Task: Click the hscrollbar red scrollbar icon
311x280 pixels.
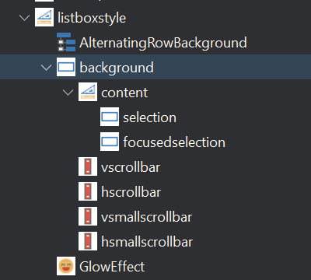Action: pos(88,191)
